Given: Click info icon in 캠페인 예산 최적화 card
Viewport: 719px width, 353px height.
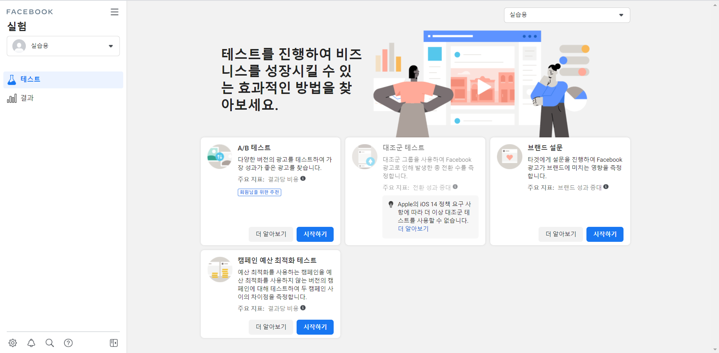Looking at the screenshot, I should coord(303,308).
